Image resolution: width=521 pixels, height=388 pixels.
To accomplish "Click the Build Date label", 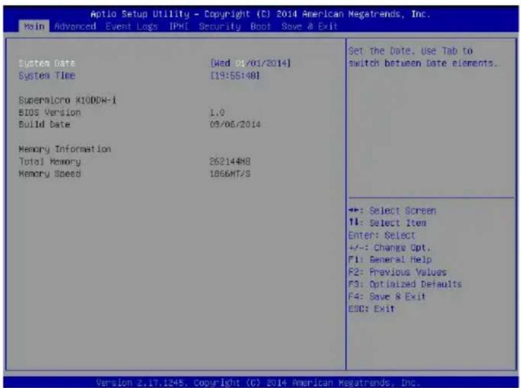I will 44,125.
